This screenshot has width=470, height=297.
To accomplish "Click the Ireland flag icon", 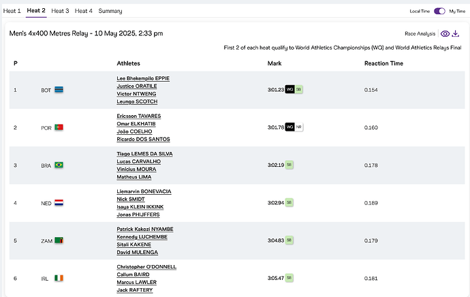I will (59, 278).
